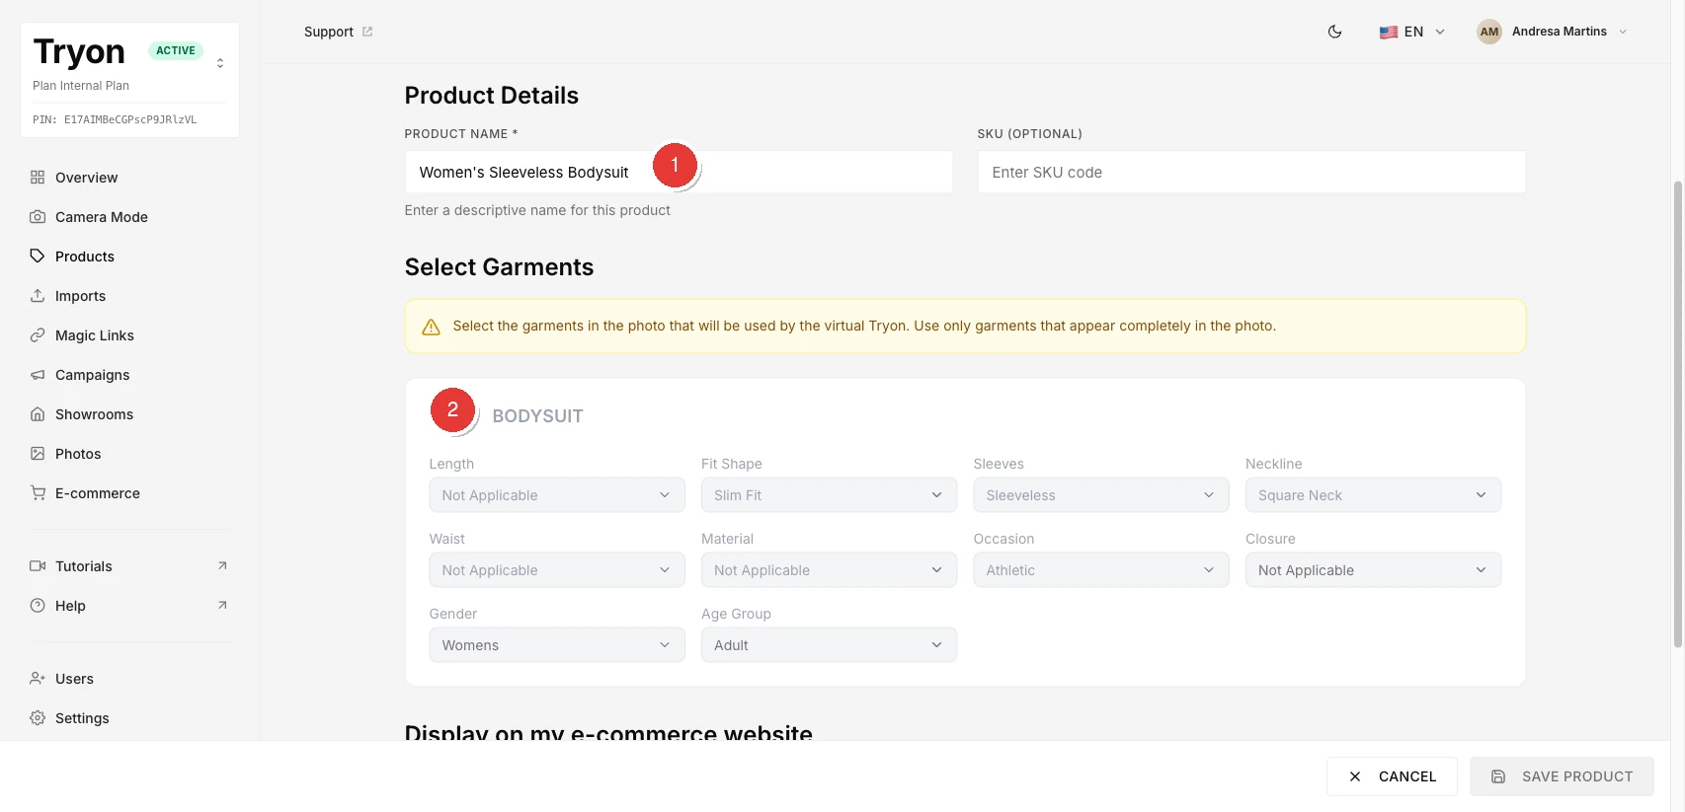The image size is (1685, 812).
Task: Click the Magic Links chain icon
Action: pyautogui.click(x=38, y=335)
